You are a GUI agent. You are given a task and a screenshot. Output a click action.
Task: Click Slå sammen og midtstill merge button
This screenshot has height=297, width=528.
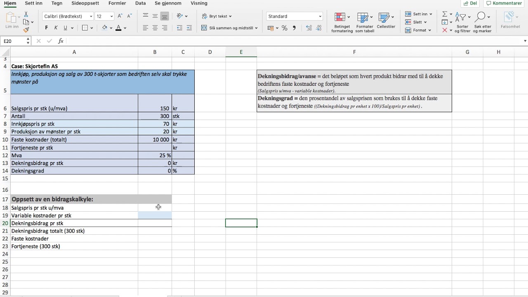point(226,28)
